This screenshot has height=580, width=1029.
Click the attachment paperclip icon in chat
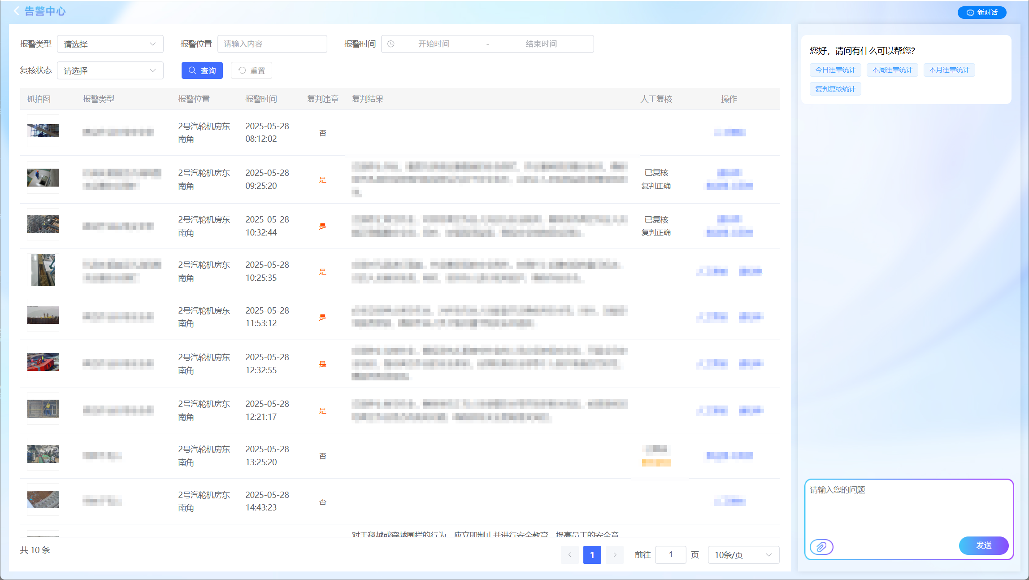821,547
